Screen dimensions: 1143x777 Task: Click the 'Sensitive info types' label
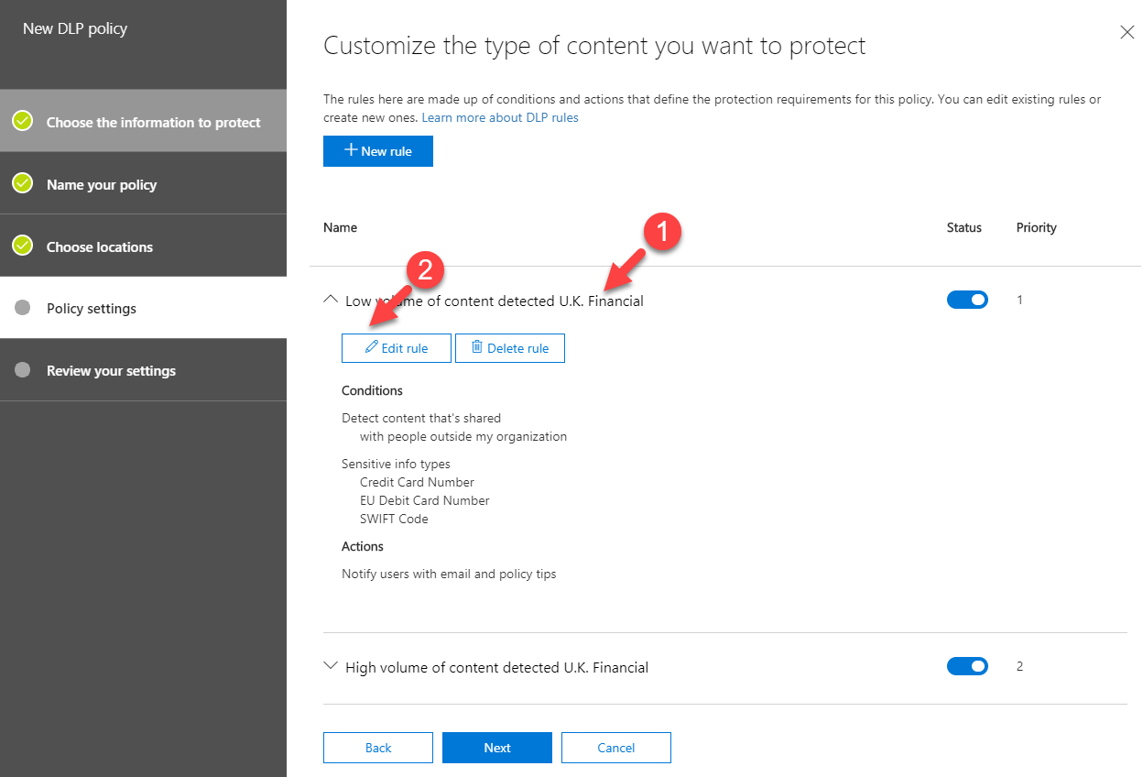pos(396,464)
